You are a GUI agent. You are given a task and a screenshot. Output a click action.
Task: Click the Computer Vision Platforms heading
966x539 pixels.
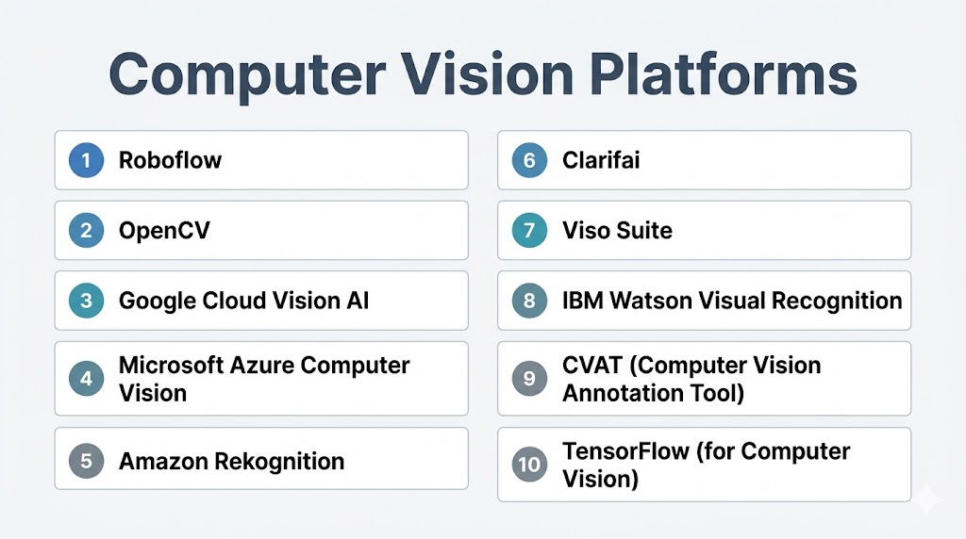tap(483, 74)
